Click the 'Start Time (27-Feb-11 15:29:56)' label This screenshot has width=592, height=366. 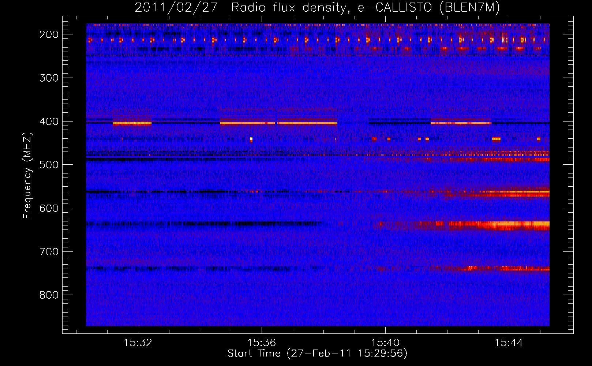[317, 354]
